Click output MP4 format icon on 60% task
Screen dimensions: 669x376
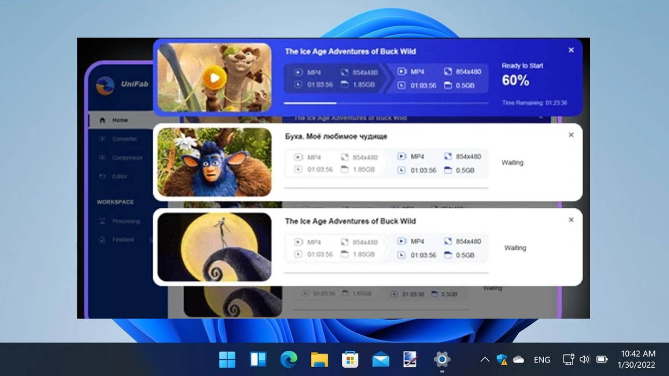[x=401, y=72]
